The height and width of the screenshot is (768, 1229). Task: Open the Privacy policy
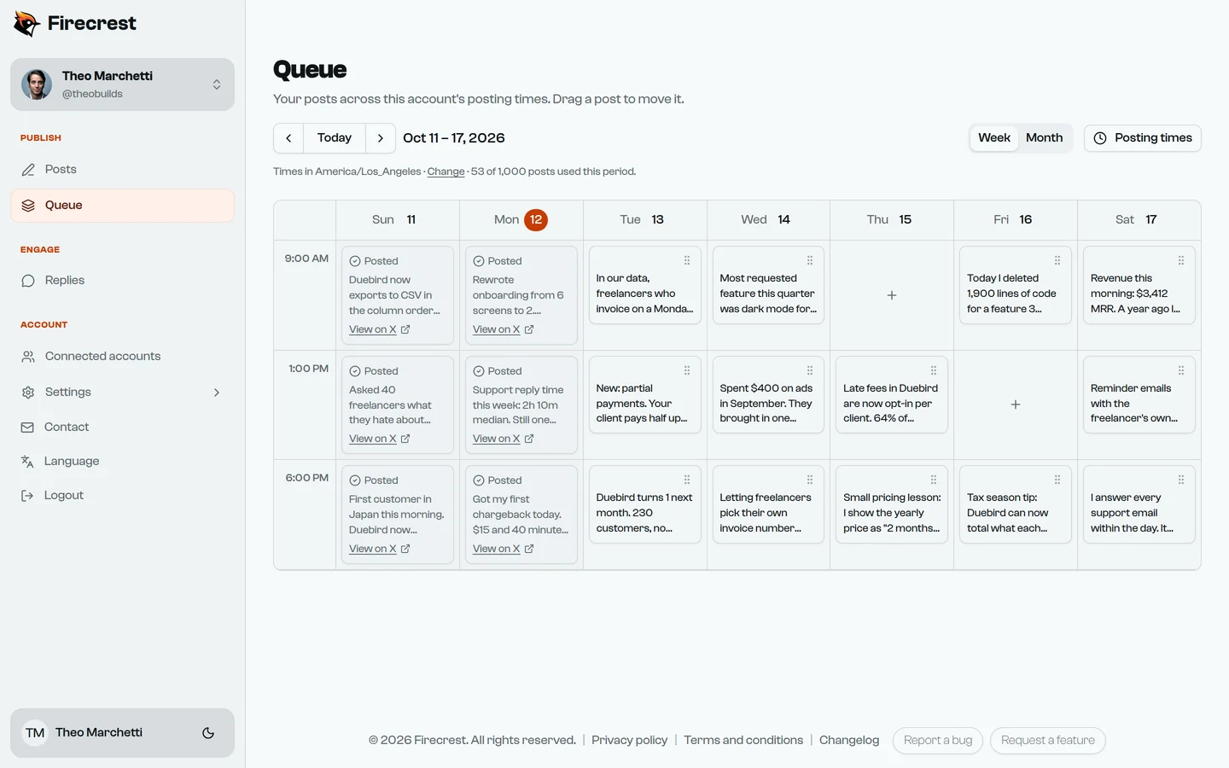coord(630,741)
